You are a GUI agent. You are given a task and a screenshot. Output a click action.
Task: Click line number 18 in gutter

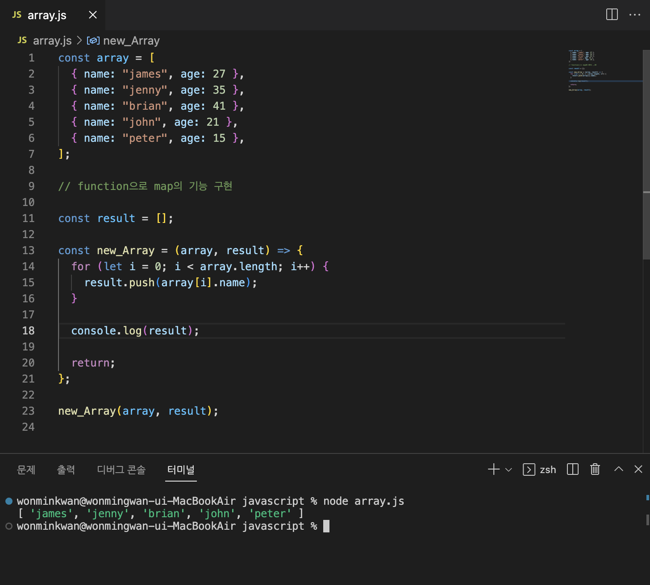pos(28,331)
